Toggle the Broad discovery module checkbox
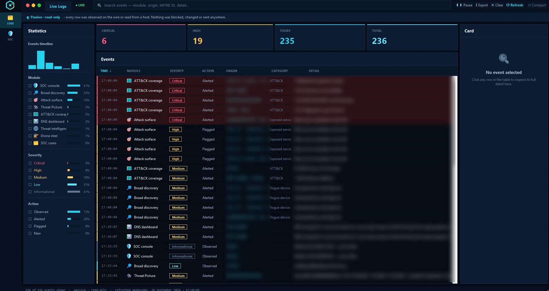The height and width of the screenshot is (291, 549). pyautogui.click(x=30, y=93)
